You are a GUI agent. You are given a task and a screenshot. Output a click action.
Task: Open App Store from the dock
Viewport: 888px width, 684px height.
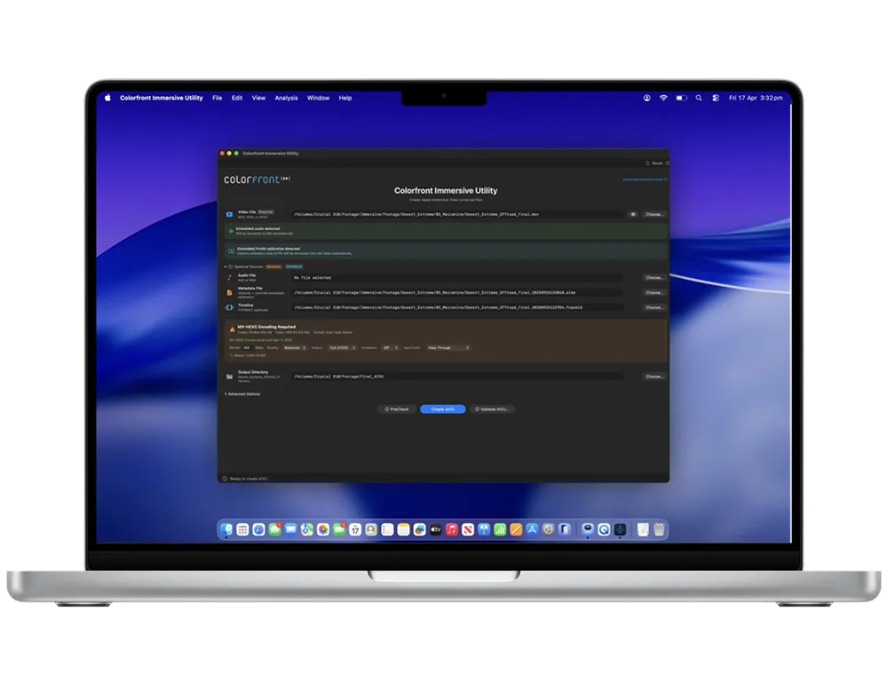[x=532, y=529]
